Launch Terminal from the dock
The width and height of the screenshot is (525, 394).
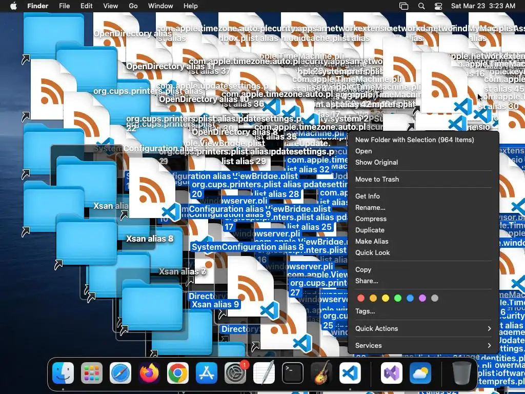pyautogui.click(x=293, y=373)
